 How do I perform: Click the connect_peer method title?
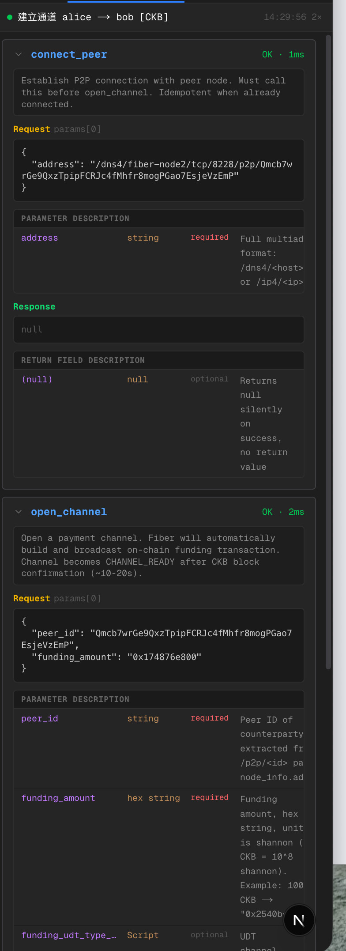[x=69, y=54]
